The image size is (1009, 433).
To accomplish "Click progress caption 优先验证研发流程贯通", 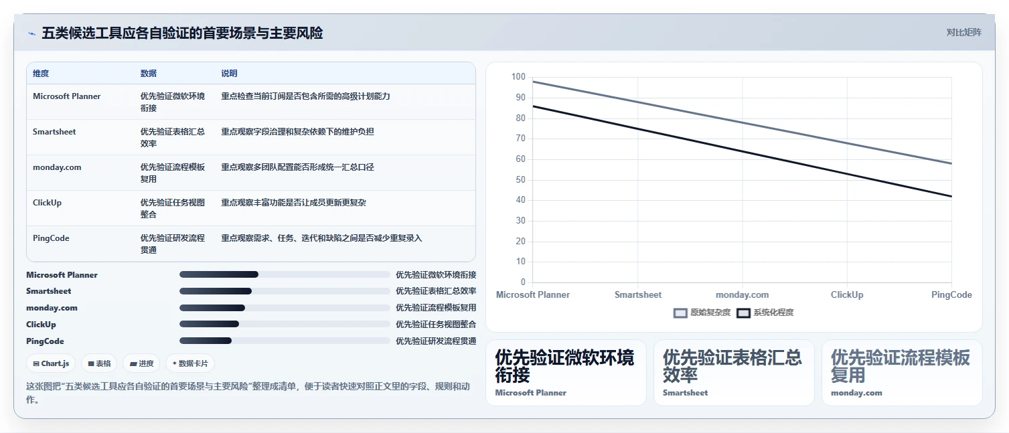I will [436, 341].
